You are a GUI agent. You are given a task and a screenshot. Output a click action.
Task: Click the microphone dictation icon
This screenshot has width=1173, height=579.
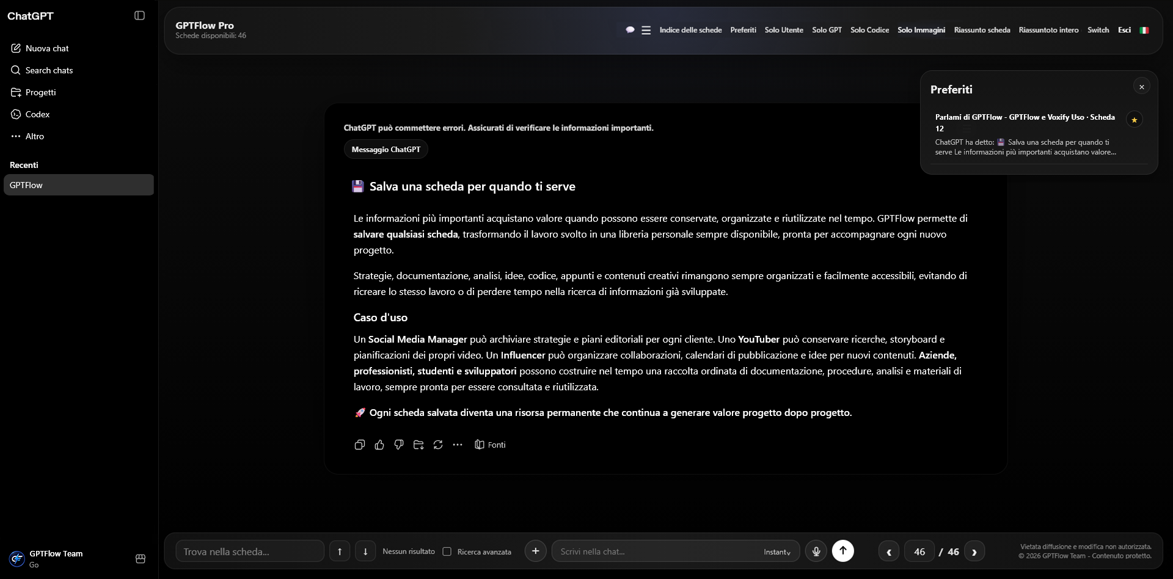[x=816, y=551]
